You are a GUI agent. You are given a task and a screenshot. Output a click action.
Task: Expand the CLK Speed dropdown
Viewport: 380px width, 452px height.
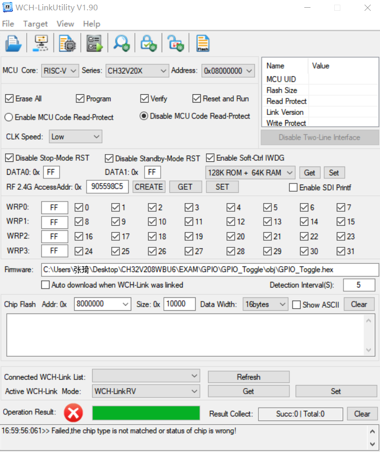[76, 137]
